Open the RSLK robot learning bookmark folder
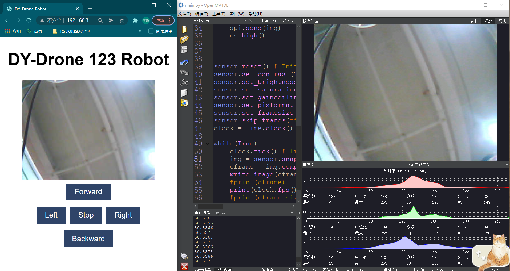 pyautogui.click(x=71, y=31)
